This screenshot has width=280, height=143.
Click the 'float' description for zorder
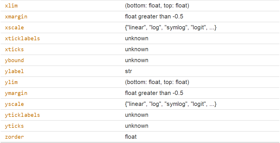[x=131, y=137]
